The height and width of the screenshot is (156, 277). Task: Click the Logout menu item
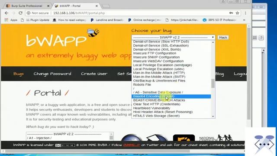click(x=240, y=74)
